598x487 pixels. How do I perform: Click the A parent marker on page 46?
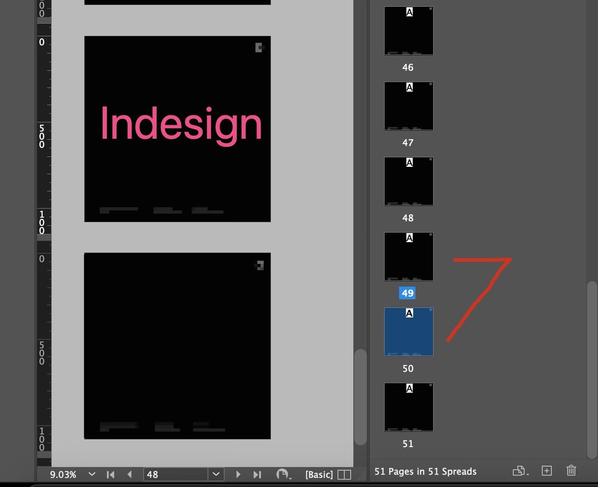point(410,12)
